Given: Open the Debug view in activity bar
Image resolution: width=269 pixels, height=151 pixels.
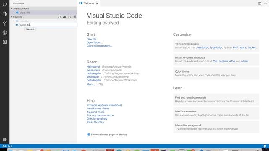Looking at the screenshot, I should [x=5, y=33].
